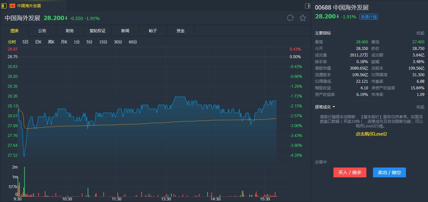Screen dimensions: 428x202
Task: Switch to the 资金 tab
Action: pos(181,31)
